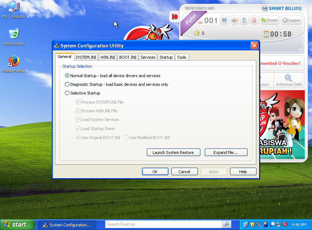The image size is (312, 230).
Task: Click the battery tray icon
Action: coord(266,225)
